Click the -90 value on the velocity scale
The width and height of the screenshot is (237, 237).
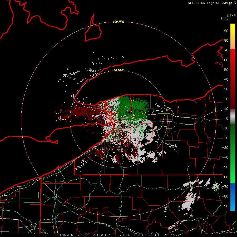click(x=225, y=206)
